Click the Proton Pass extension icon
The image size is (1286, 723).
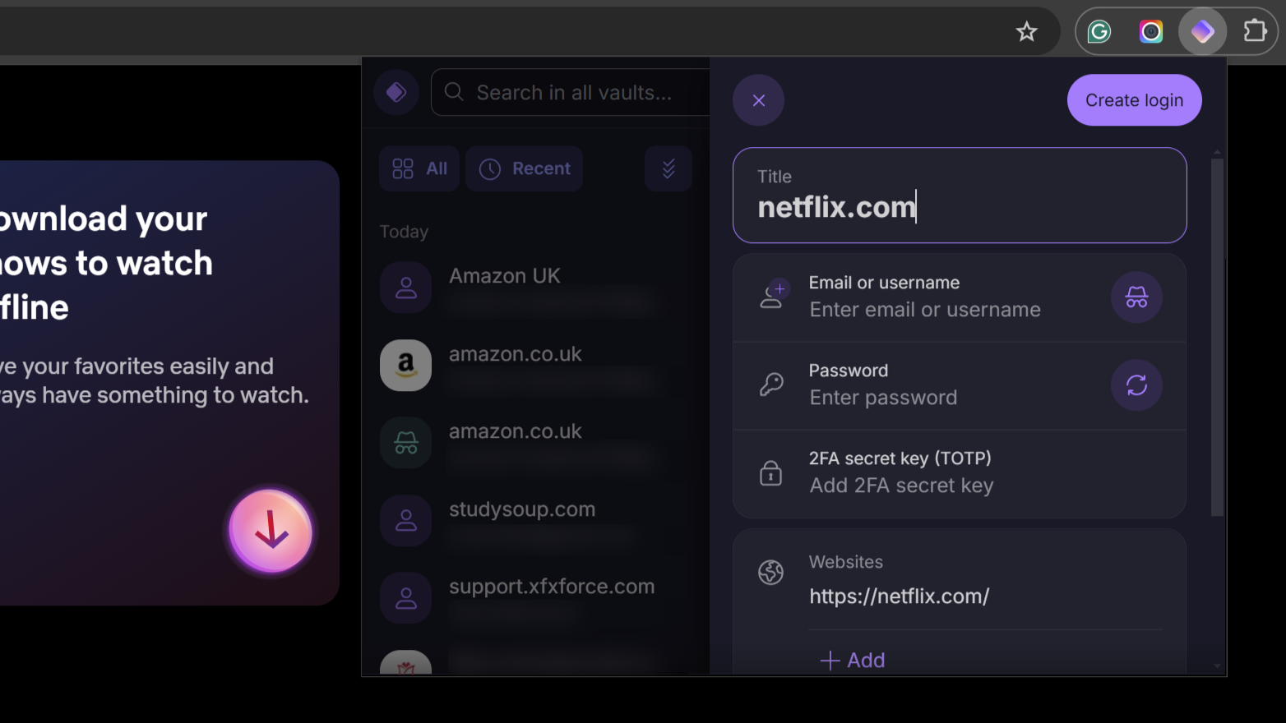1202,32
